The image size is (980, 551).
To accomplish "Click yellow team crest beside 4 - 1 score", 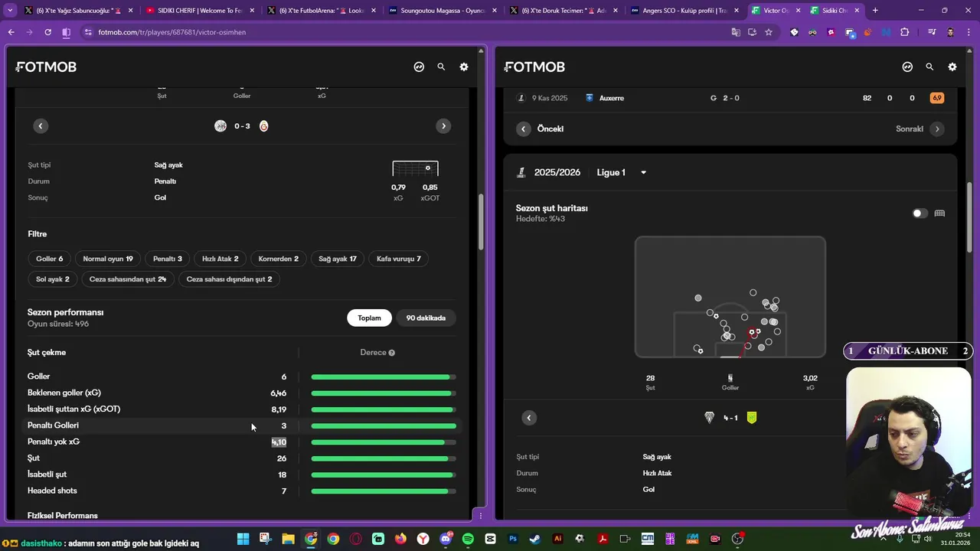I will pyautogui.click(x=752, y=418).
